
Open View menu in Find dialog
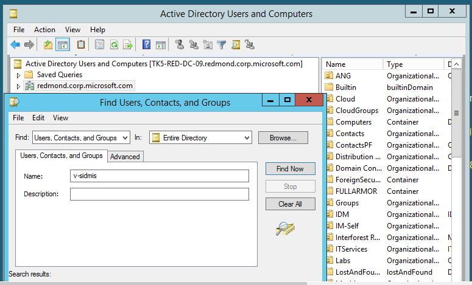pos(60,118)
